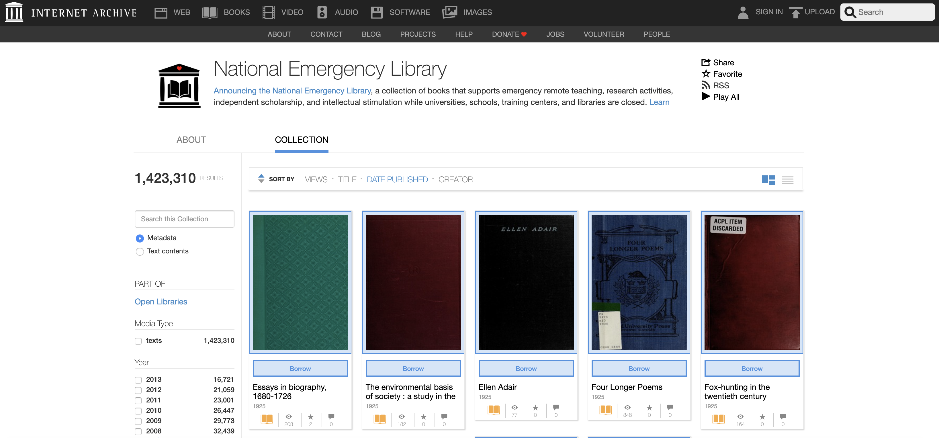Open the Audio section icon
Image resolution: width=939 pixels, height=438 pixels.
322,12
